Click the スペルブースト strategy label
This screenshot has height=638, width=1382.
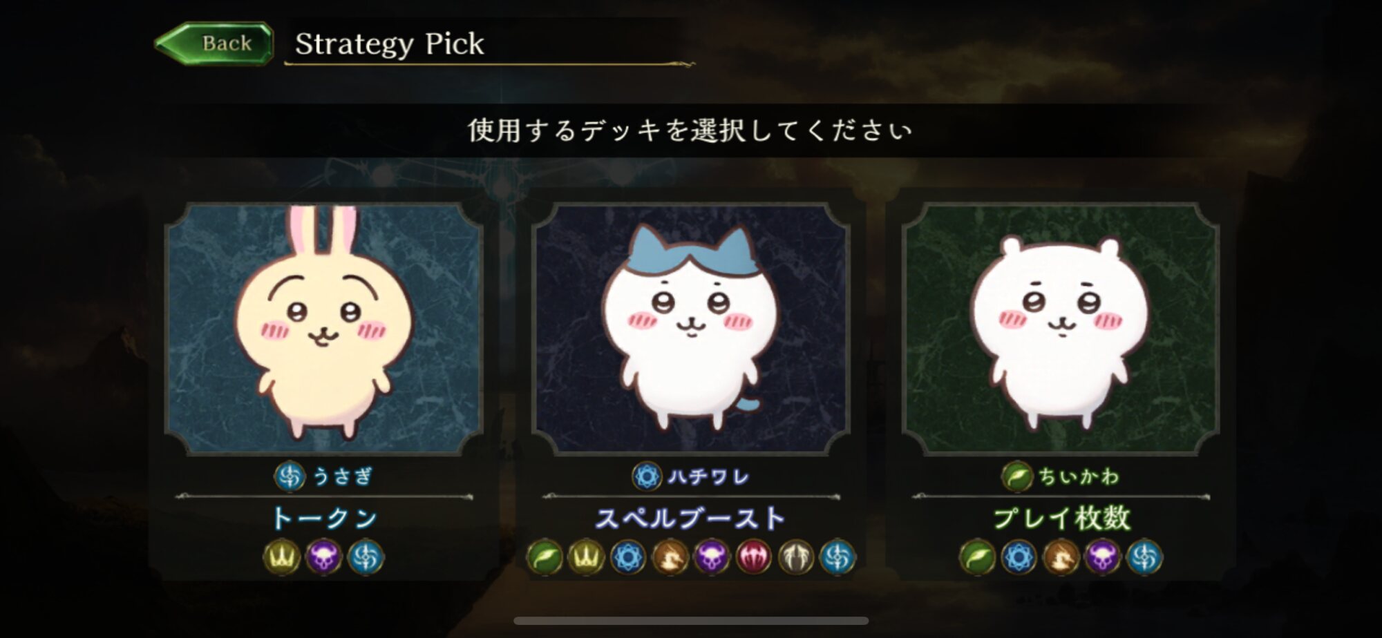tap(691, 518)
